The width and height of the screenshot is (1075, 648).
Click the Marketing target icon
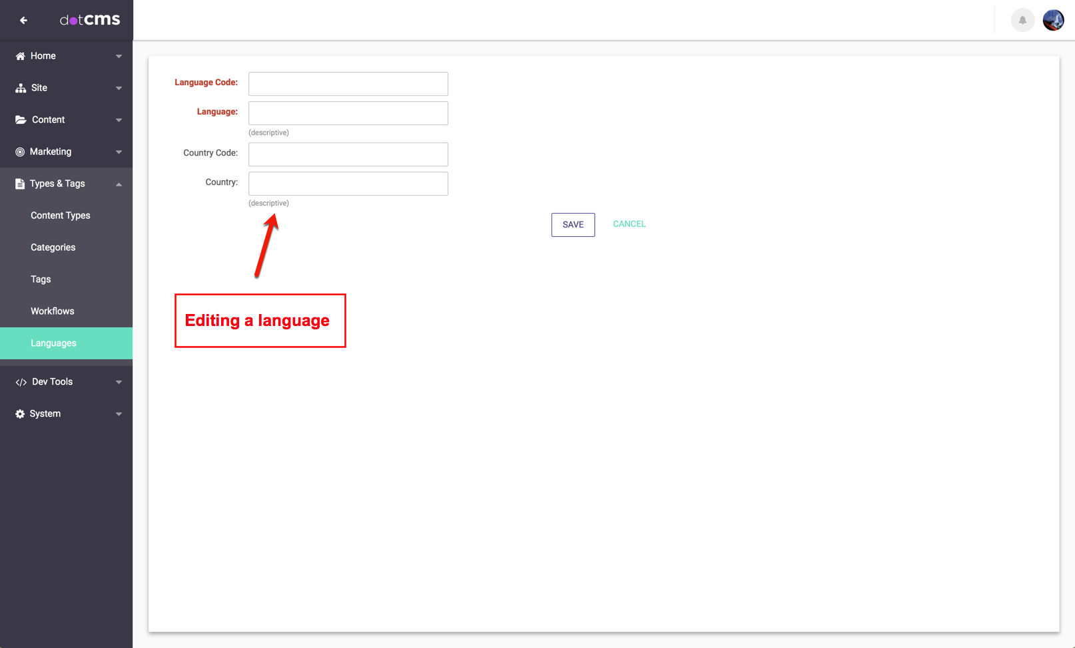20,152
